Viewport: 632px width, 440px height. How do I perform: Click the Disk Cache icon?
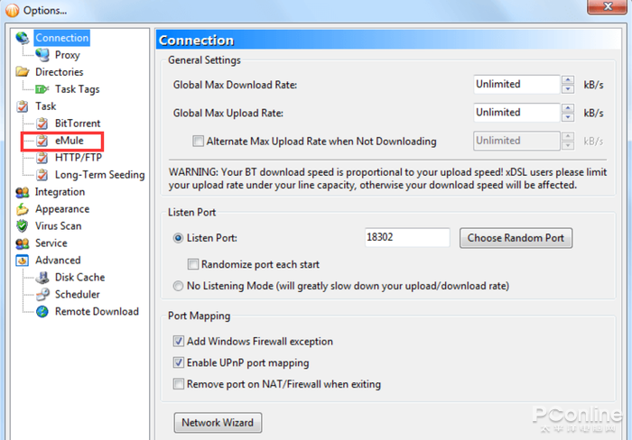pos(42,278)
